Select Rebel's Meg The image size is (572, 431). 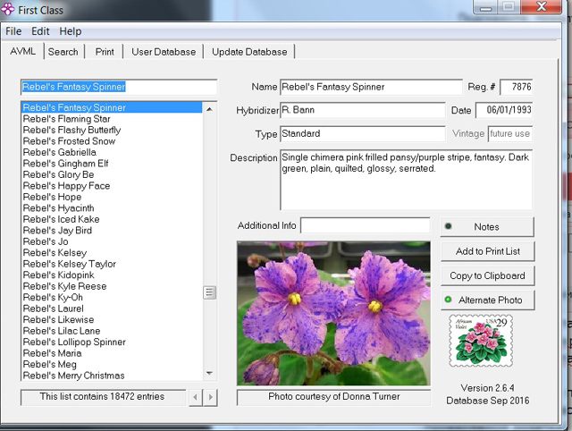pyautogui.click(x=112, y=364)
